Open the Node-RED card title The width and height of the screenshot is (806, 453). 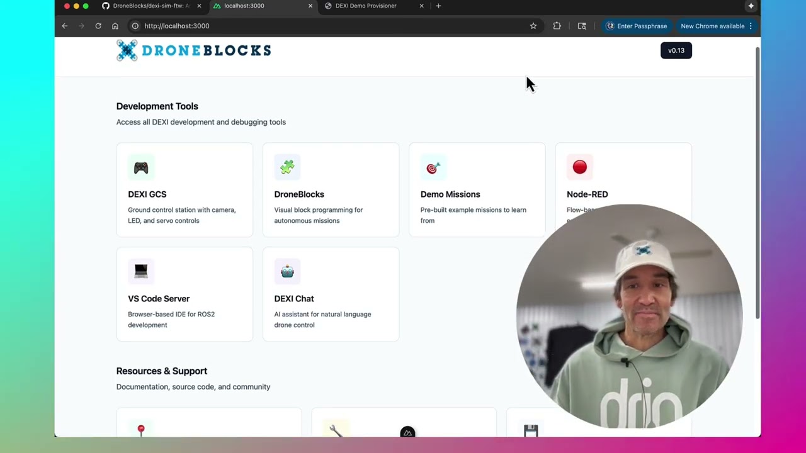(587, 194)
